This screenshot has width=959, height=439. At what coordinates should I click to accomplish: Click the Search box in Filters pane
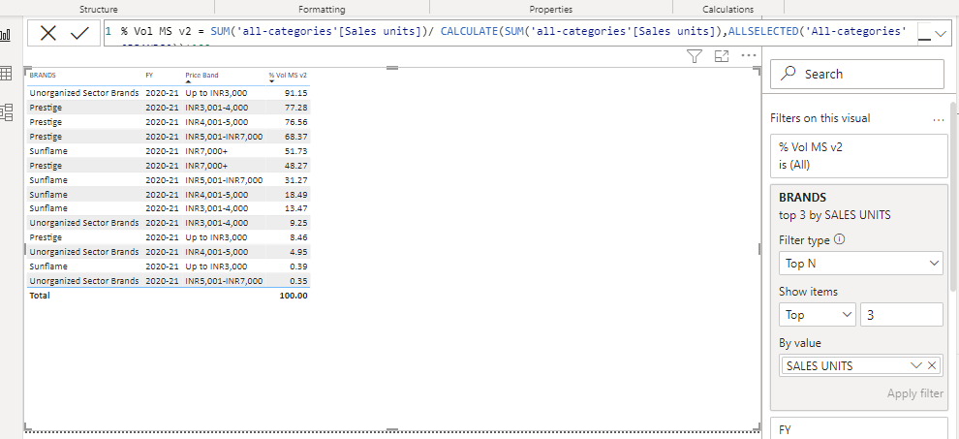coord(857,74)
